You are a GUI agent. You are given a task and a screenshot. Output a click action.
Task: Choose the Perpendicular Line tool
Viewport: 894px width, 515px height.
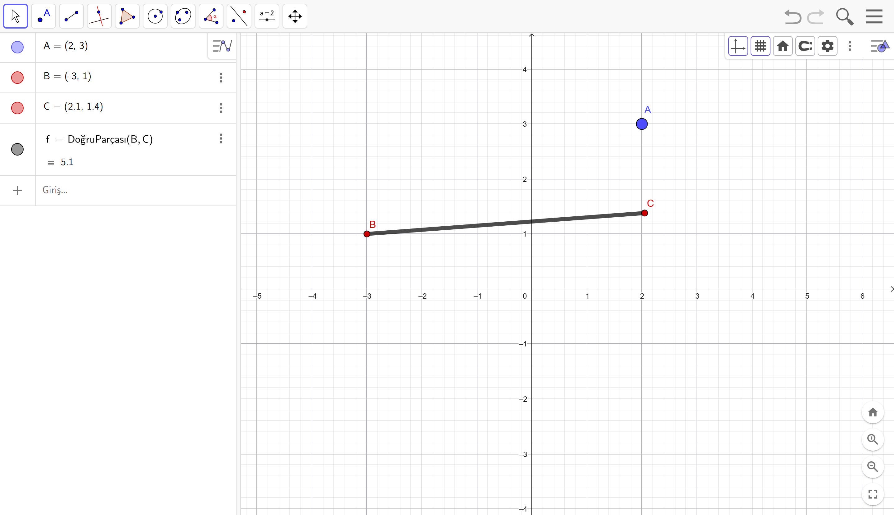[x=99, y=16]
